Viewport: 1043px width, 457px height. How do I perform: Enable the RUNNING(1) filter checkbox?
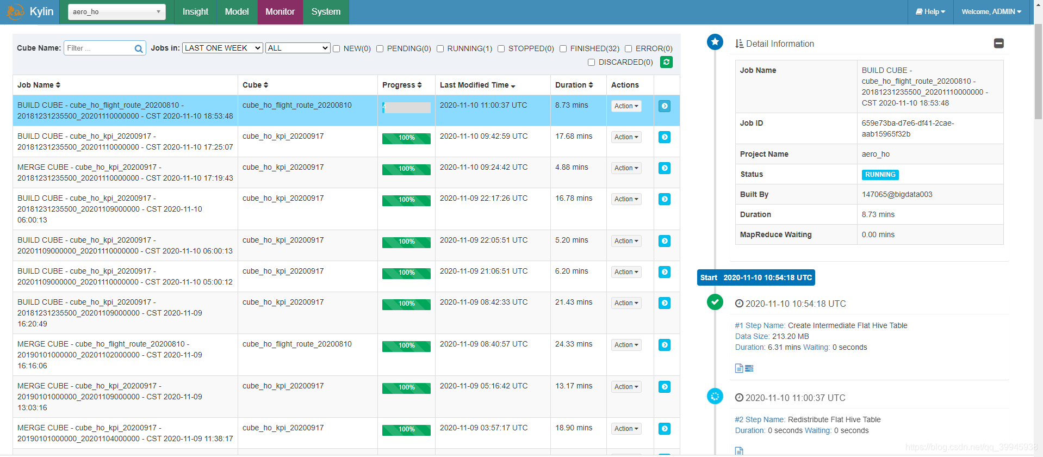tap(440, 48)
